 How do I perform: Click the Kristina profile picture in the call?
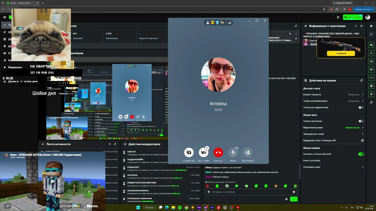(218, 75)
